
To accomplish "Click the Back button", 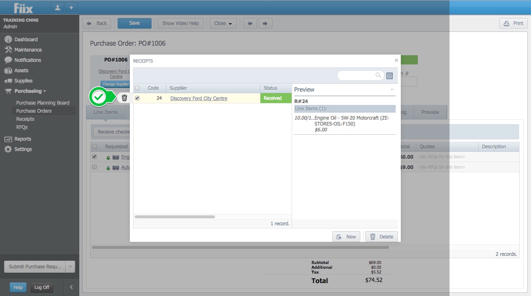I will pyautogui.click(x=97, y=23).
